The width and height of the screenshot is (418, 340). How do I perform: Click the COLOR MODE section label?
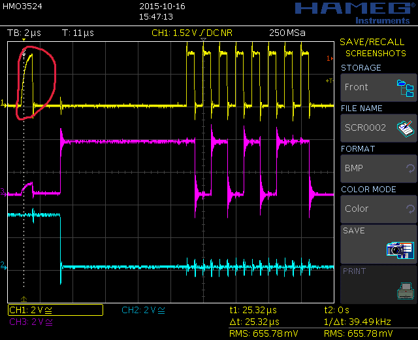coord(368,190)
